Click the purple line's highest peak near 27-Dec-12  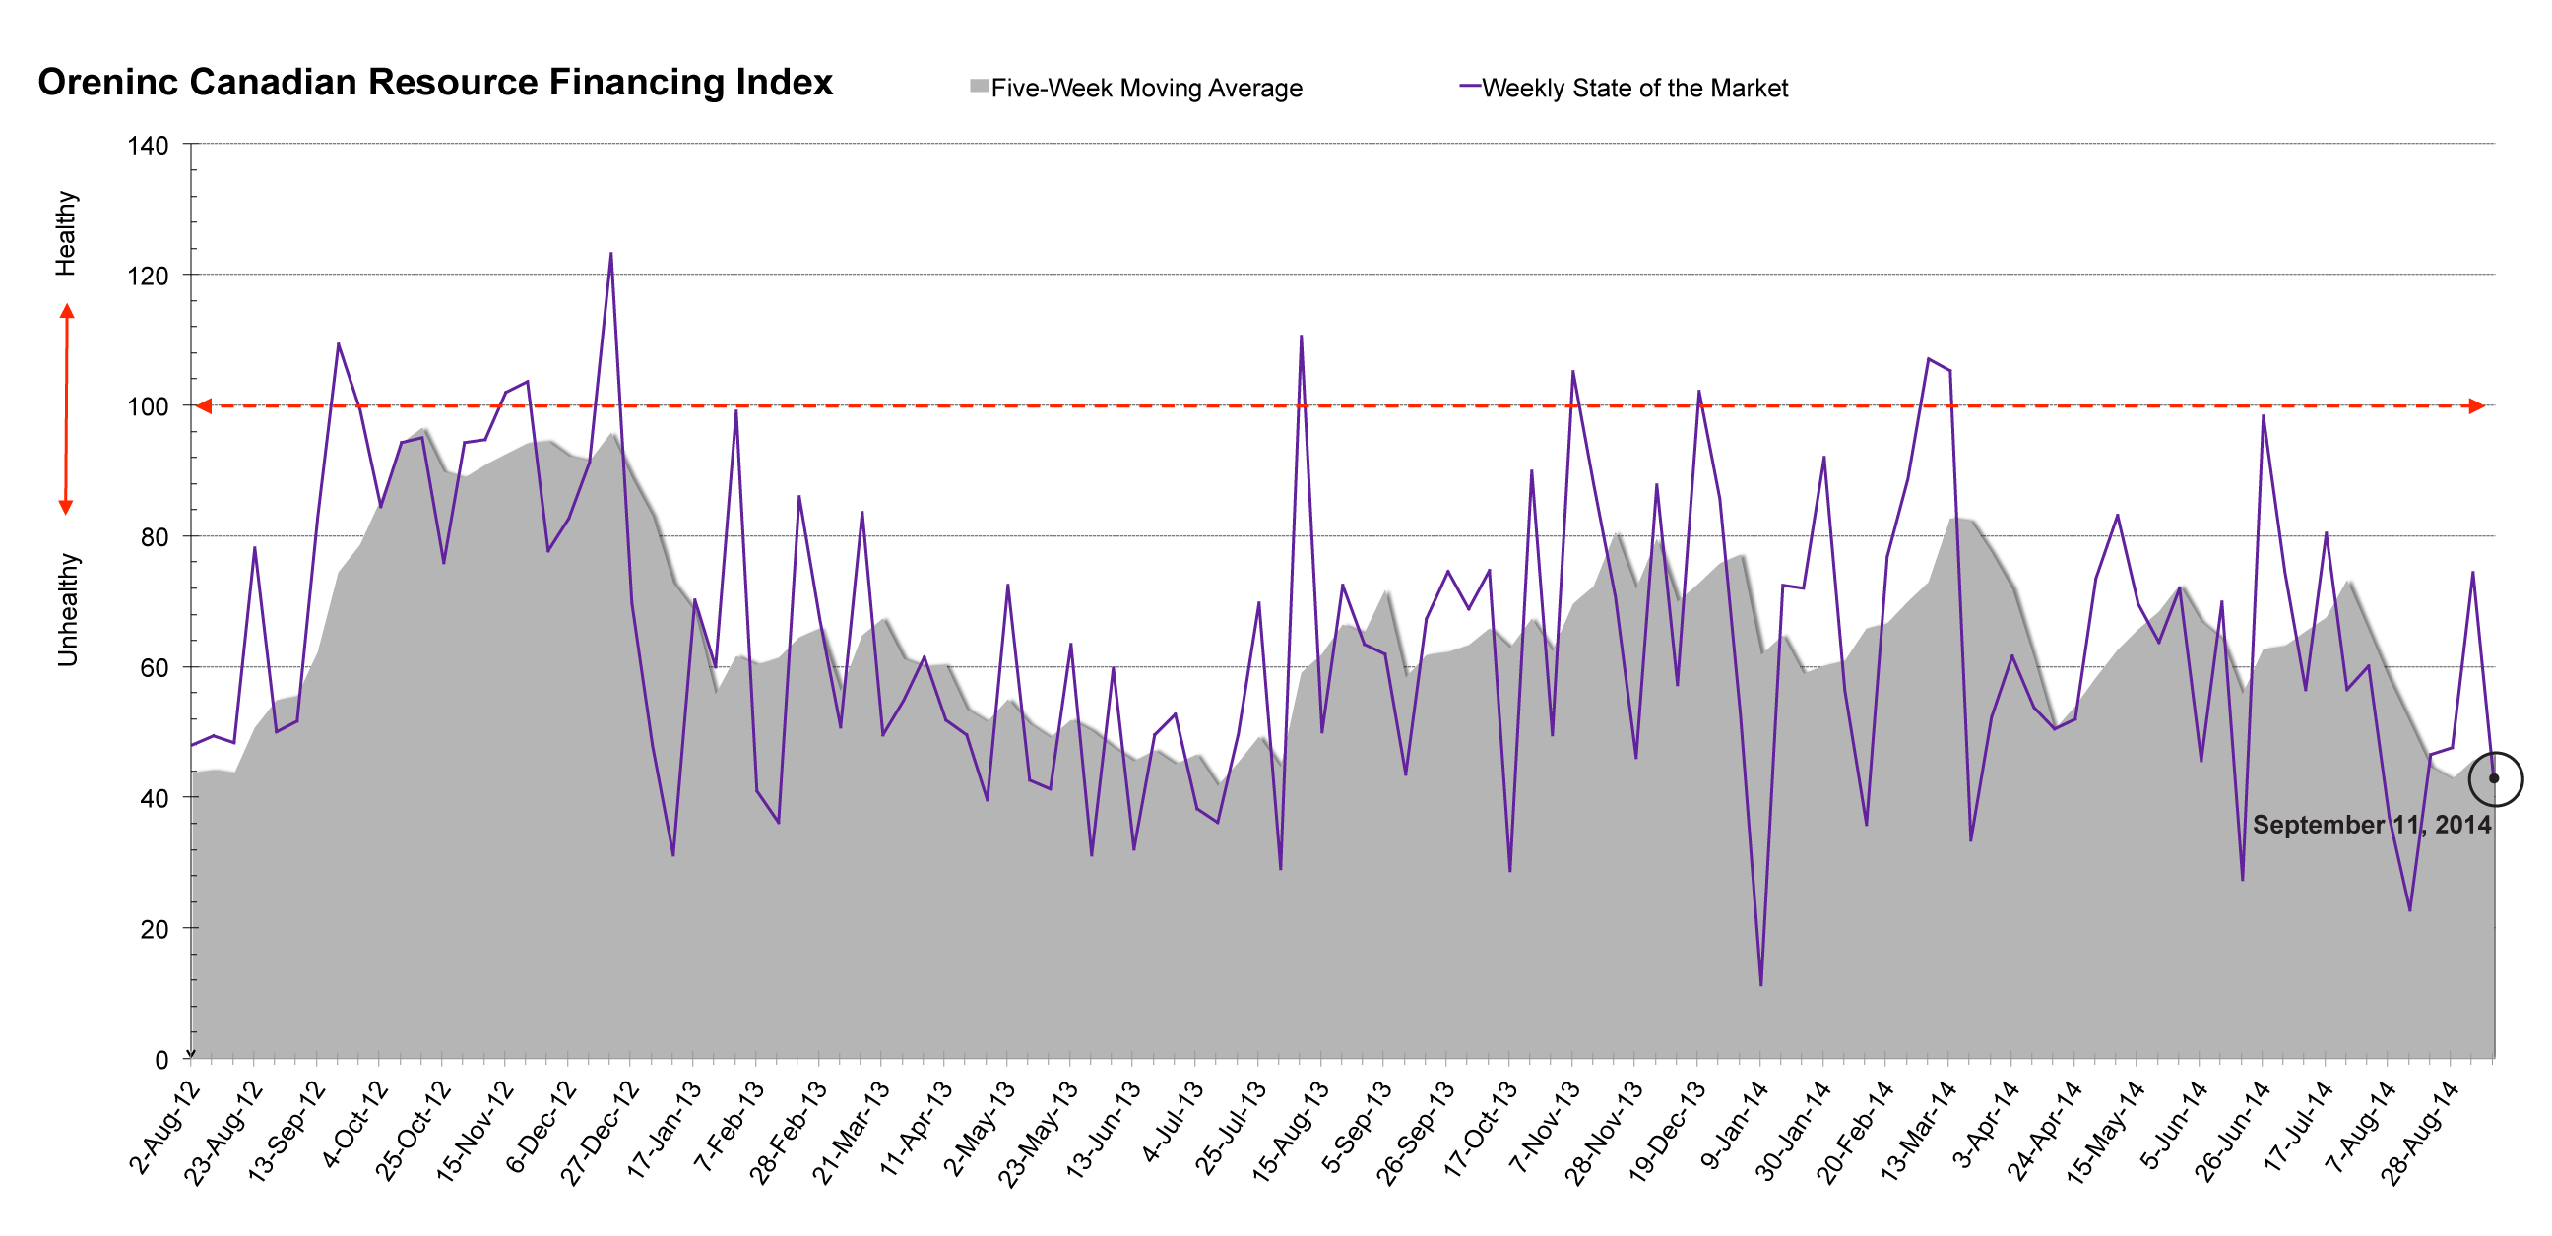coord(610,254)
